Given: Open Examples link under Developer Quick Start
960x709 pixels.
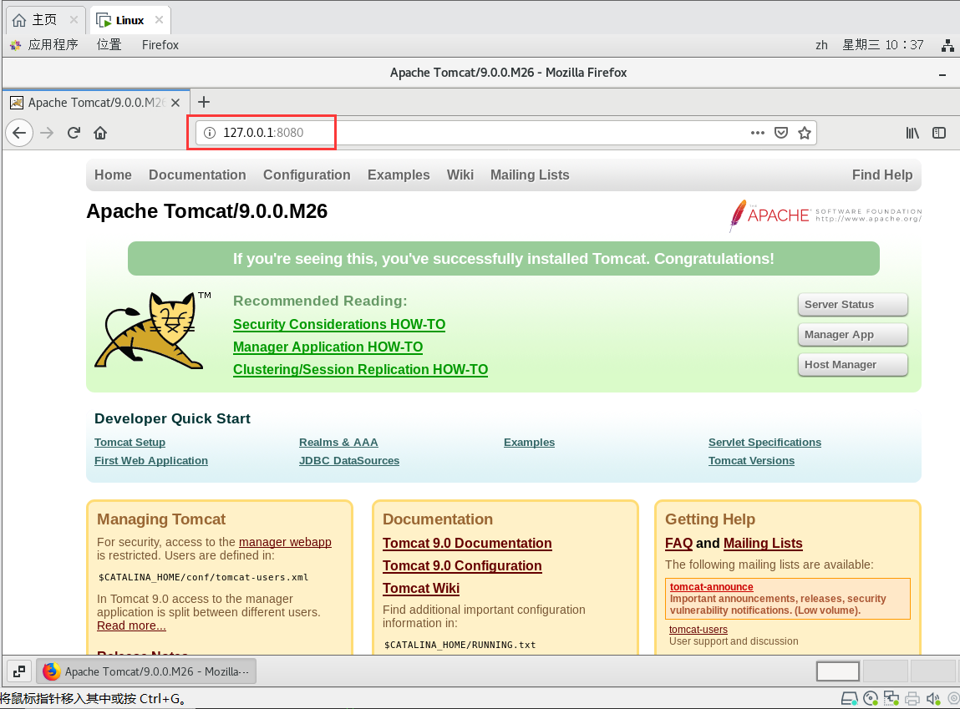Looking at the screenshot, I should [529, 443].
